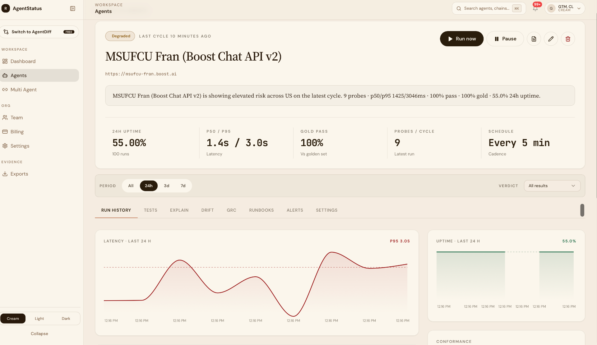The image size is (597, 345).
Task: Click the 55.00% uptime value
Action: click(129, 143)
